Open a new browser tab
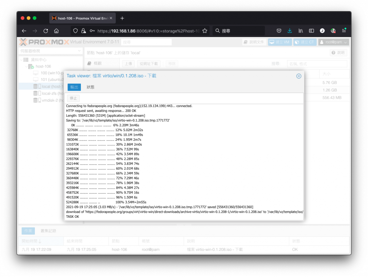Image resolution: width=368 pixels, height=277 pixels. coord(122,18)
